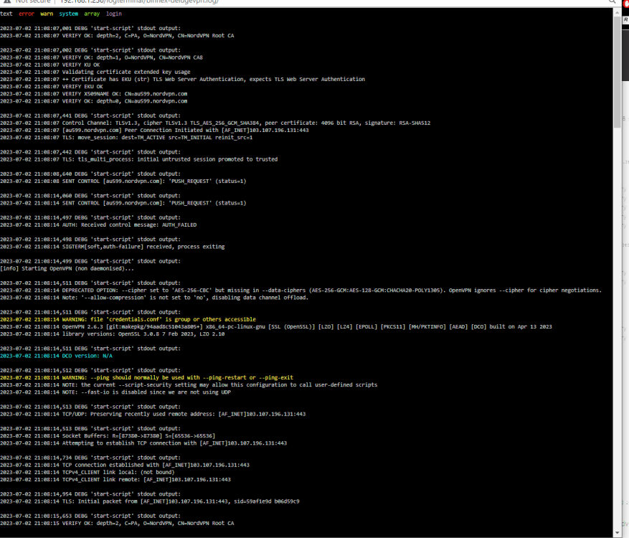Click the 'VERIFY KU OK' log line
This screenshot has width=629, height=538.
(50, 65)
